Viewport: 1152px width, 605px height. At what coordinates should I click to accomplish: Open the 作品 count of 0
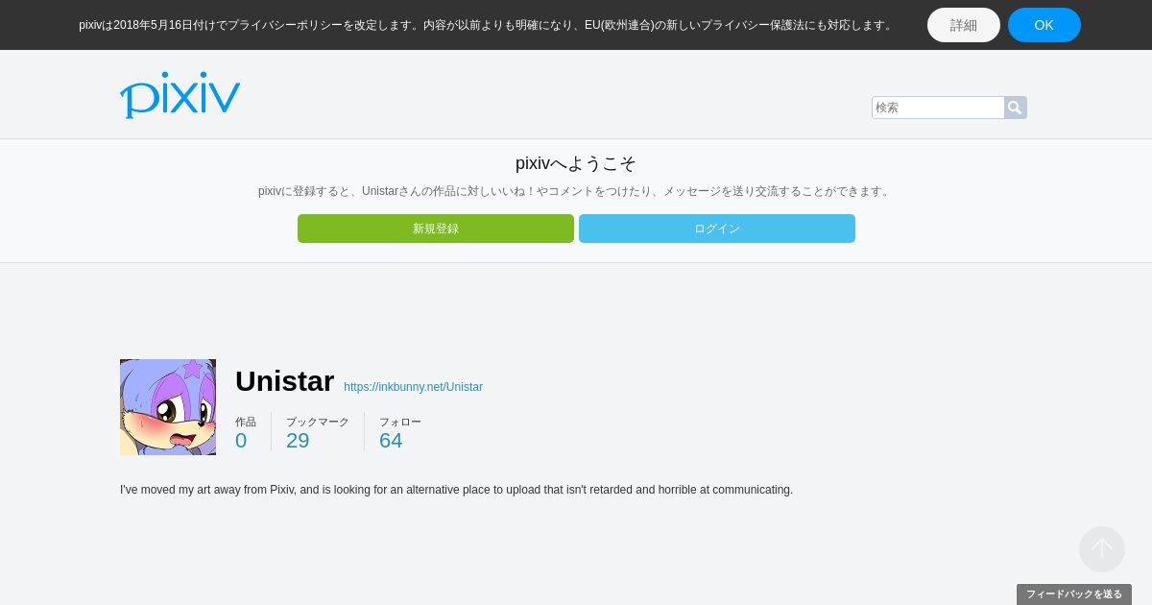[241, 441]
